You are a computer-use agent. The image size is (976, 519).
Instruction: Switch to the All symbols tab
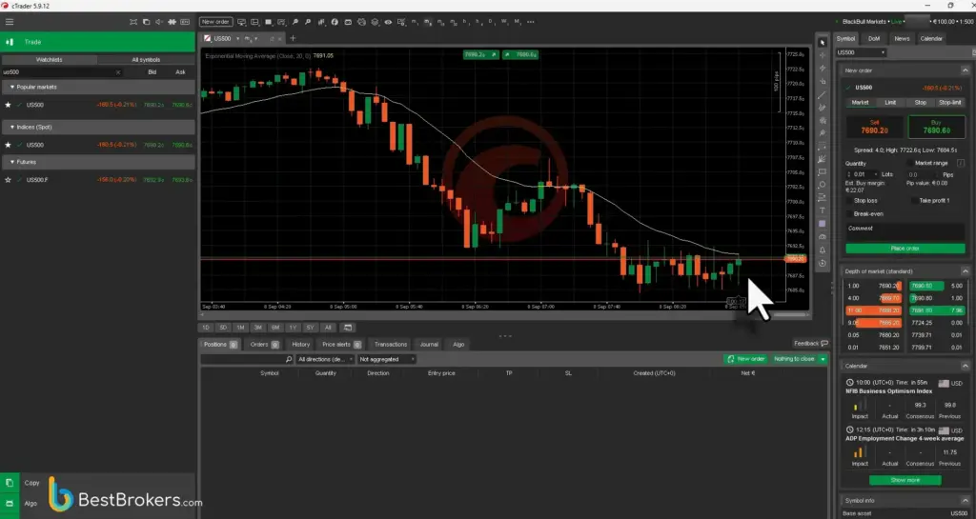point(146,60)
